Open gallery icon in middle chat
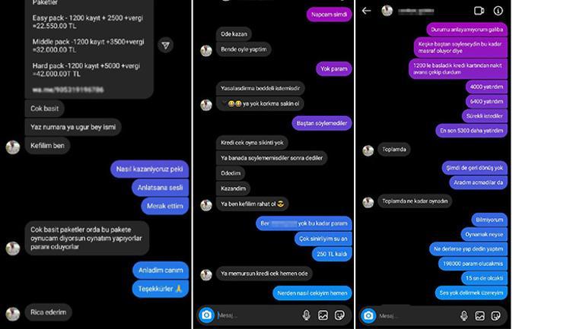 pyautogui.click(x=323, y=315)
